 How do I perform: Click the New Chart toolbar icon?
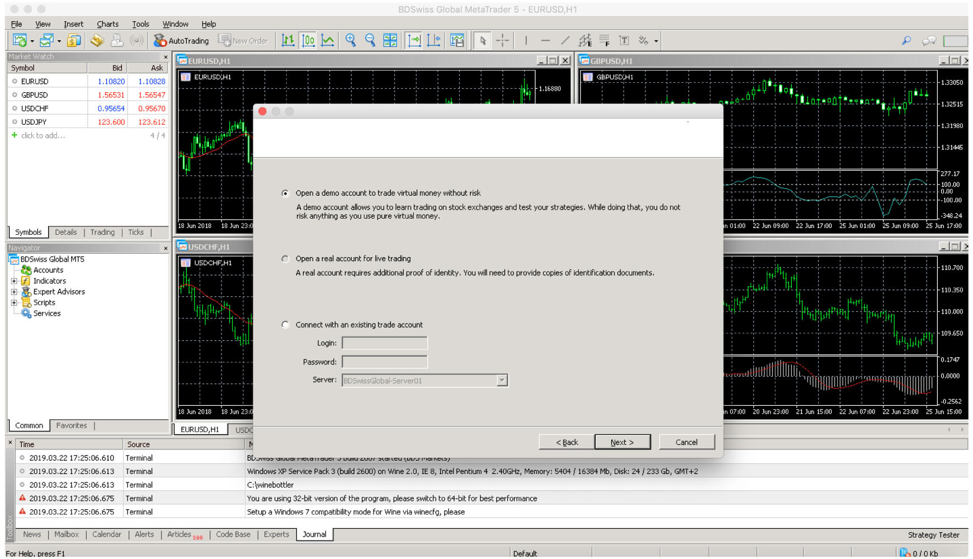pos(20,40)
